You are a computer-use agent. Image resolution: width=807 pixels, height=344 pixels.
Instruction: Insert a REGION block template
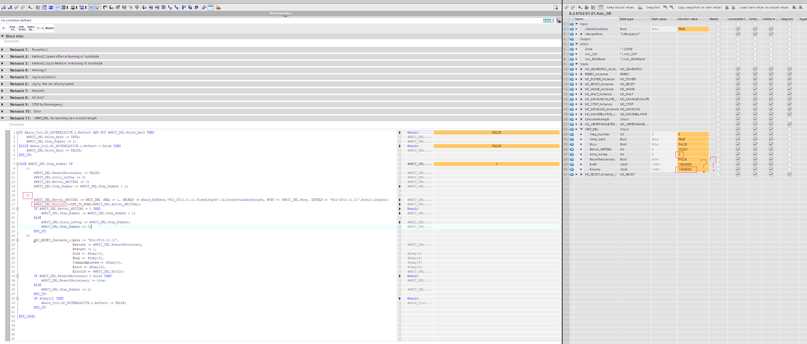(49, 28)
